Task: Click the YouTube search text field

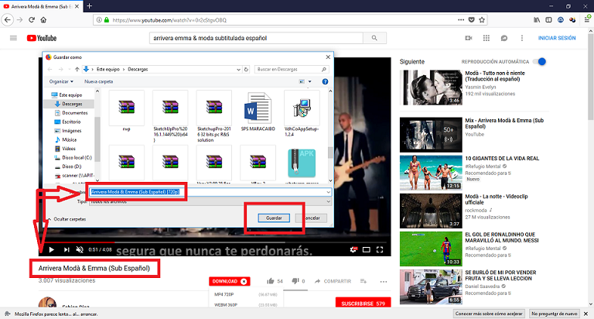Action: [257, 38]
